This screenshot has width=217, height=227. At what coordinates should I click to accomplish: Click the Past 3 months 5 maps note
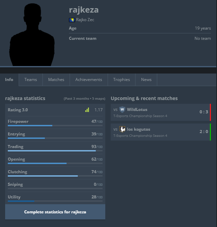pyautogui.click(x=85, y=99)
